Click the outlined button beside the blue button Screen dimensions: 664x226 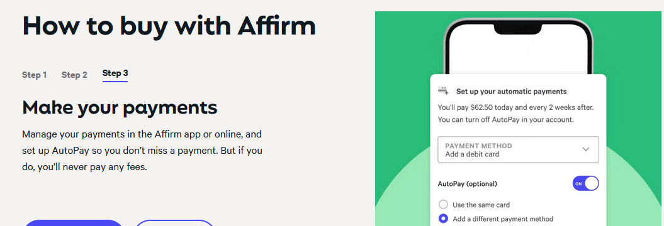pos(175,223)
